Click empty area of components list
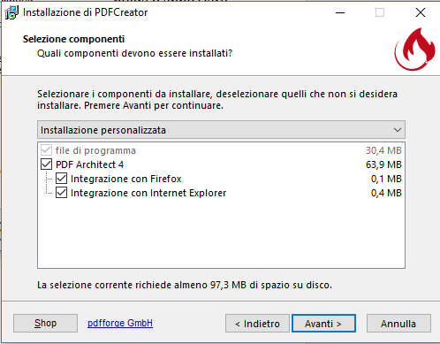440x344 pixels. coord(221,233)
